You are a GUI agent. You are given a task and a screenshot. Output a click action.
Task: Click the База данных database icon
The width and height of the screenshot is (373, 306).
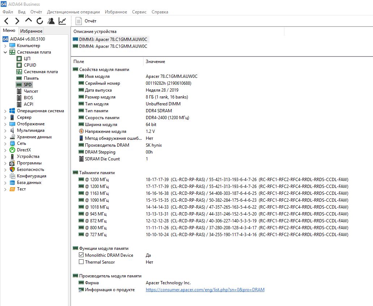(x=12, y=183)
